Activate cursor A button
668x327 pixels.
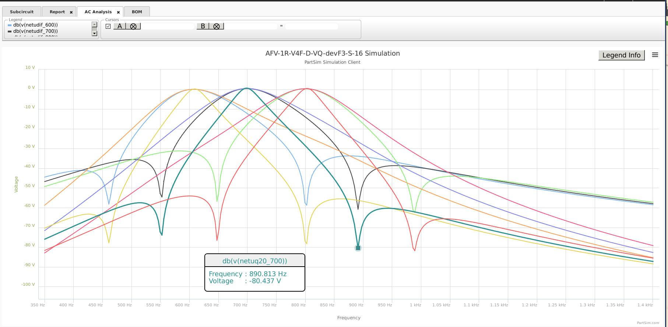tap(120, 26)
